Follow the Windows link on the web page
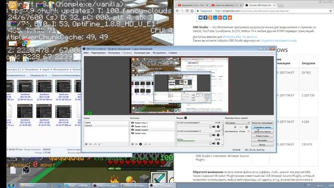This screenshot has height=188, width=334. pyautogui.click(x=229, y=37)
